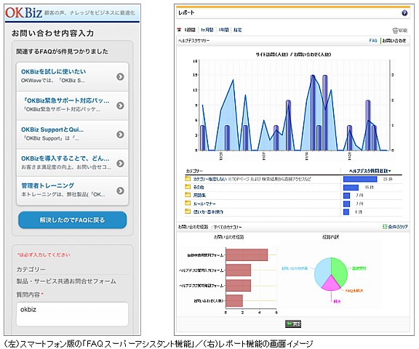Click the arrow icon beside 'OKBizを試しに使いたい'
Screen dimensions: 419x349
coord(120,76)
